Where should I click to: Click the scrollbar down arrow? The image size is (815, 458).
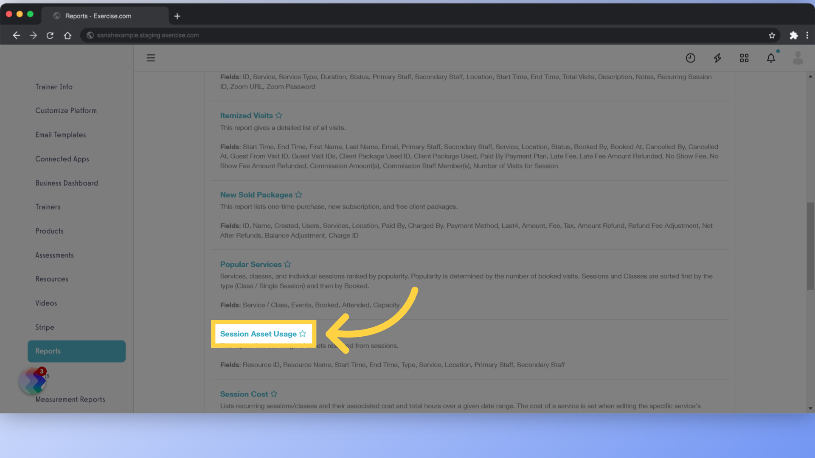[810, 408]
